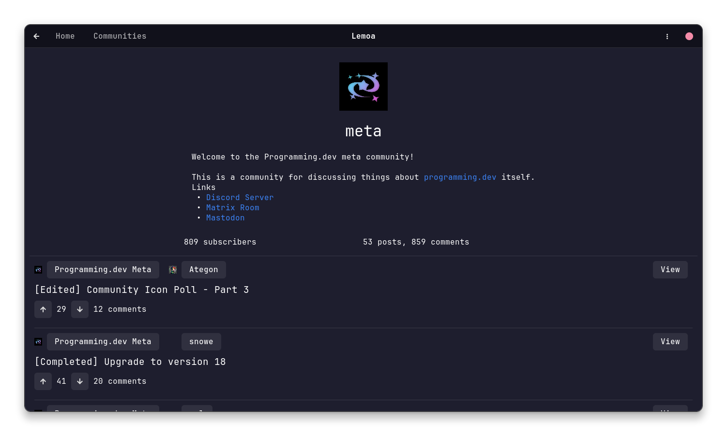Open the programming.dev link

point(460,177)
